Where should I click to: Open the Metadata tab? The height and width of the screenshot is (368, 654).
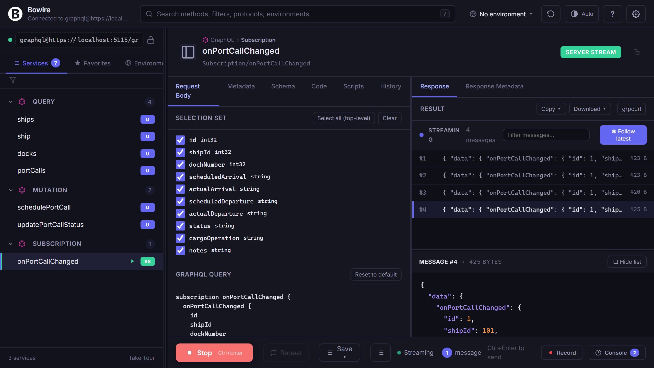click(241, 86)
